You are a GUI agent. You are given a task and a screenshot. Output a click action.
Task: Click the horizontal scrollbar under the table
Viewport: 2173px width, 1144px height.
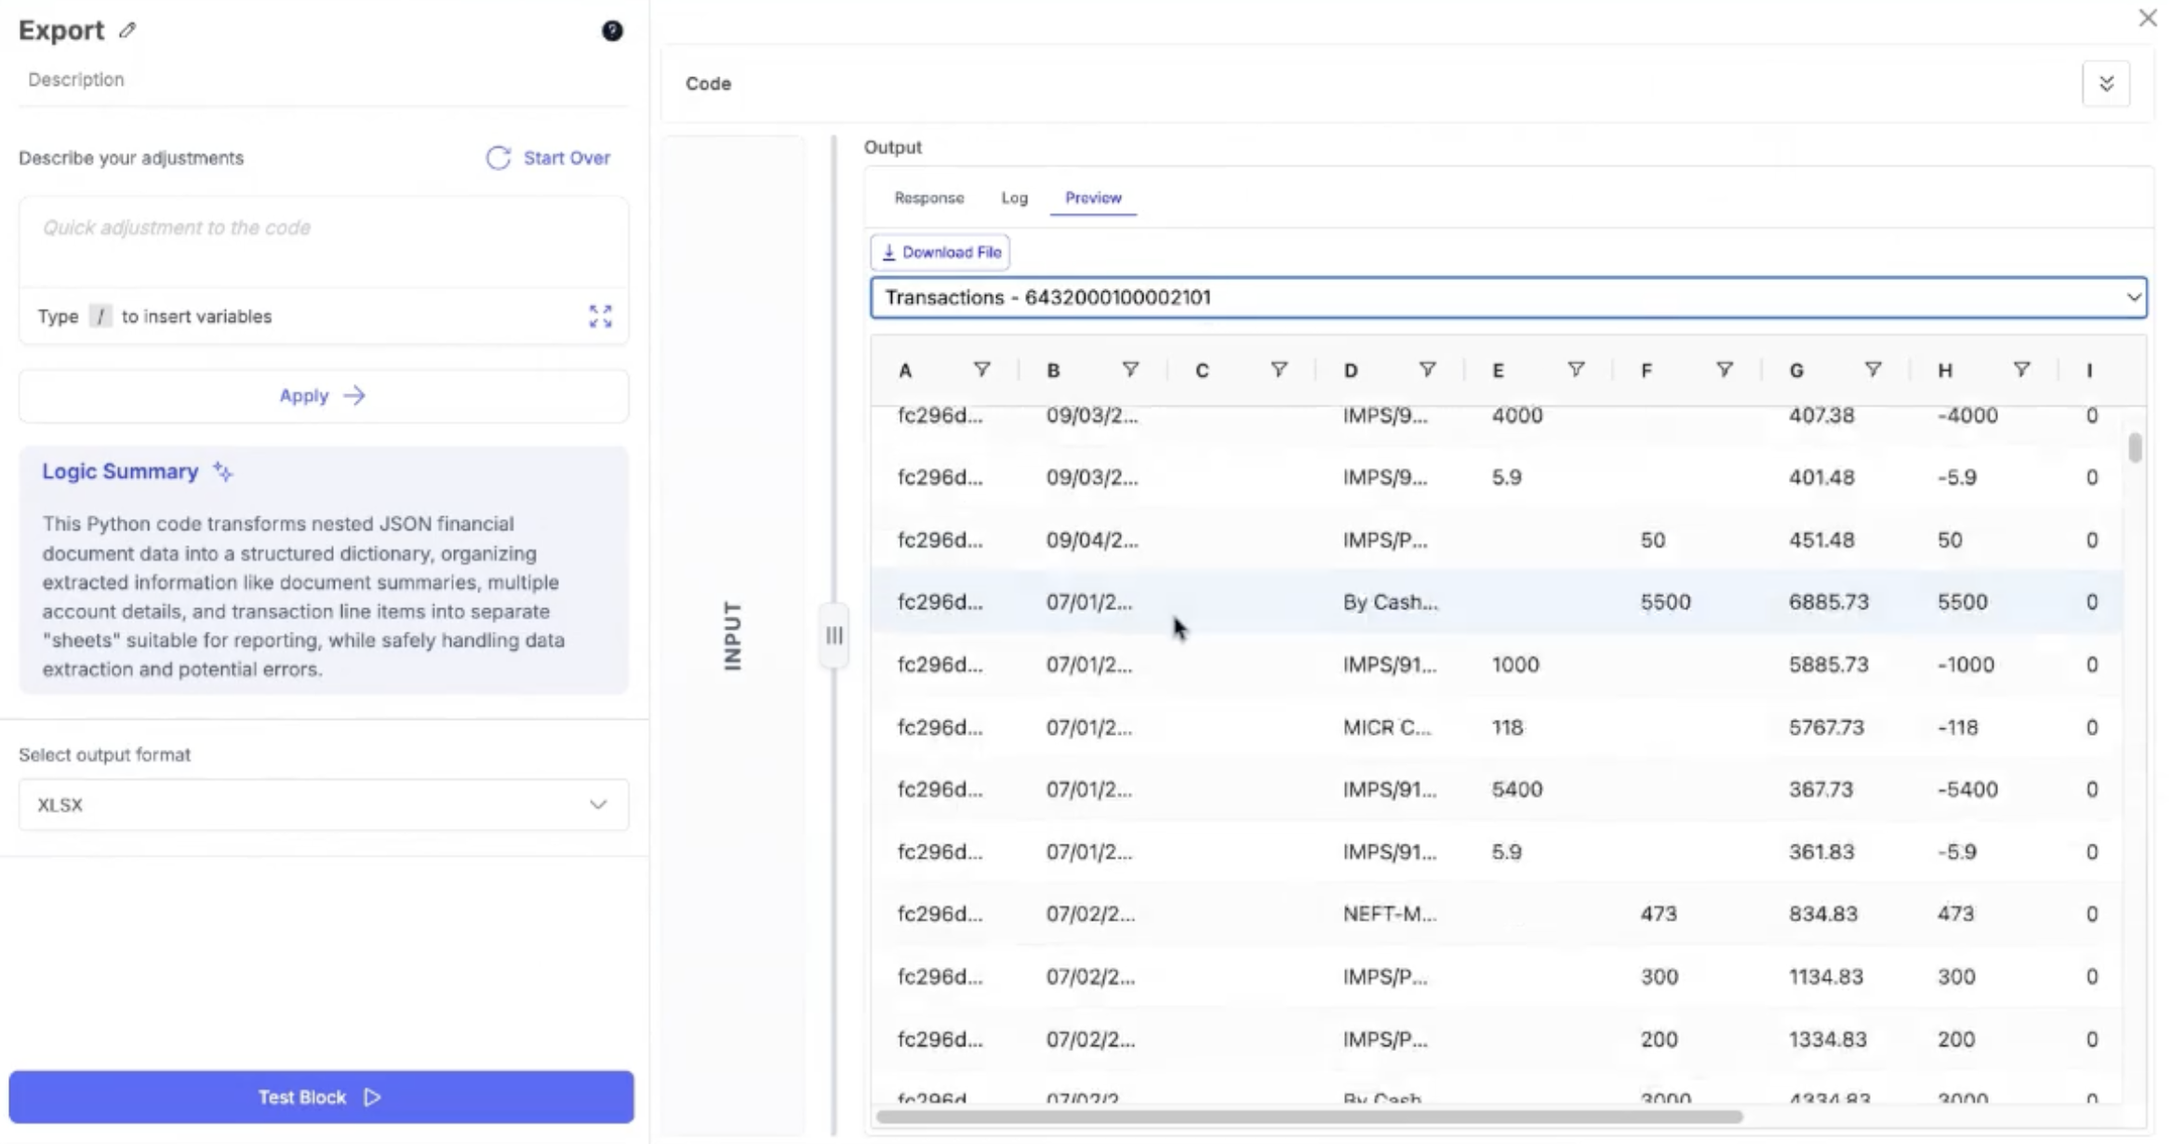coord(1308,1117)
